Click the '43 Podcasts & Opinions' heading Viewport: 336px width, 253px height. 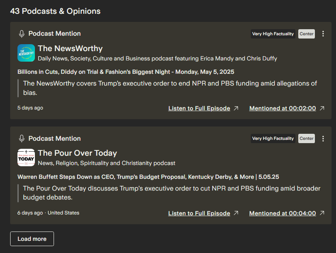(55, 11)
